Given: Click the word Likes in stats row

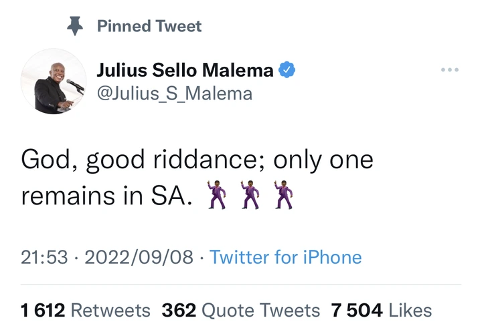Looking at the screenshot, I should click(x=410, y=310).
